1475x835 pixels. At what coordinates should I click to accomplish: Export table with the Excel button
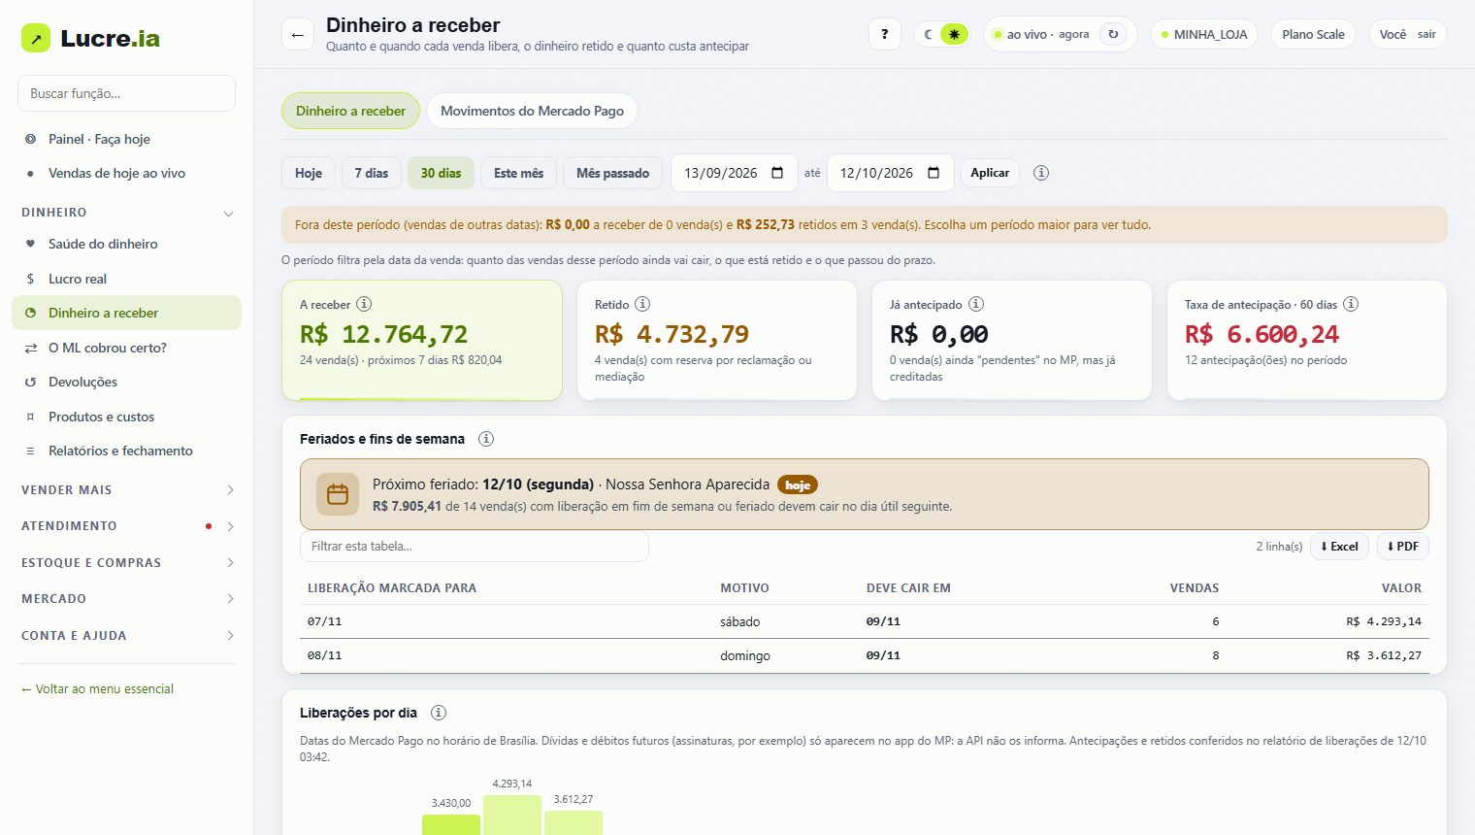1339,547
